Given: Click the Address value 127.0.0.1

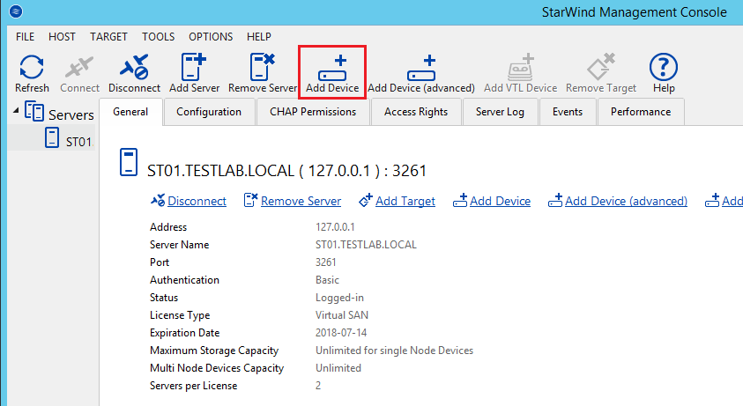Looking at the screenshot, I should pos(335,227).
